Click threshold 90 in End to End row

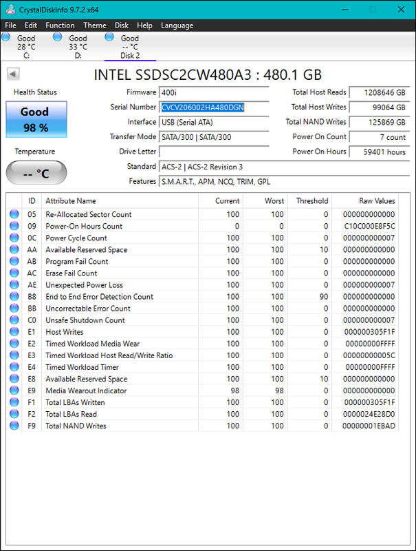pyautogui.click(x=324, y=297)
